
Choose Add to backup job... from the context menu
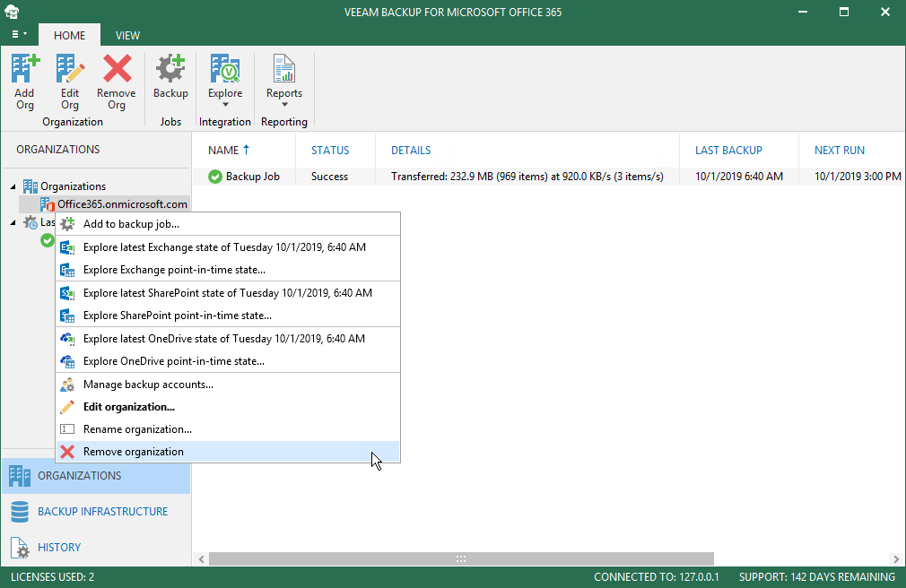click(228, 223)
